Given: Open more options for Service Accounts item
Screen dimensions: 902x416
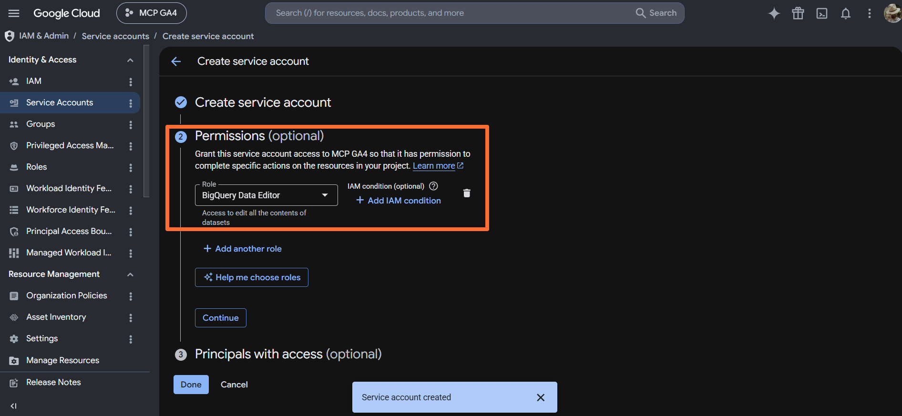Looking at the screenshot, I should (131, 103).
